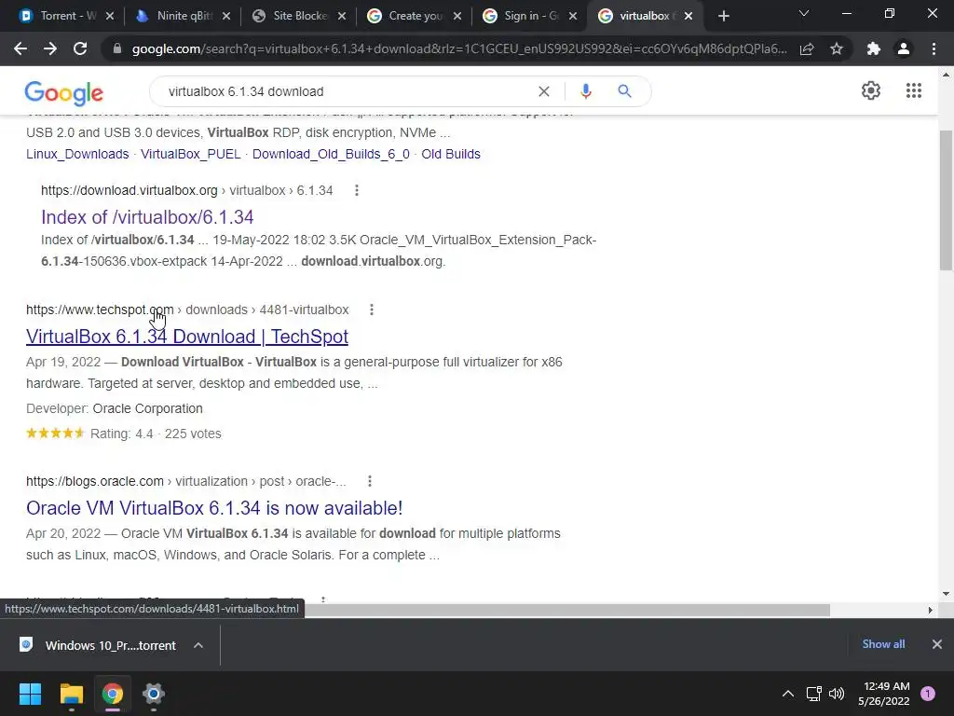Viewport: 954px width, 716px height.
Task: Clear the search box with X
Action: tap(544, 91)
